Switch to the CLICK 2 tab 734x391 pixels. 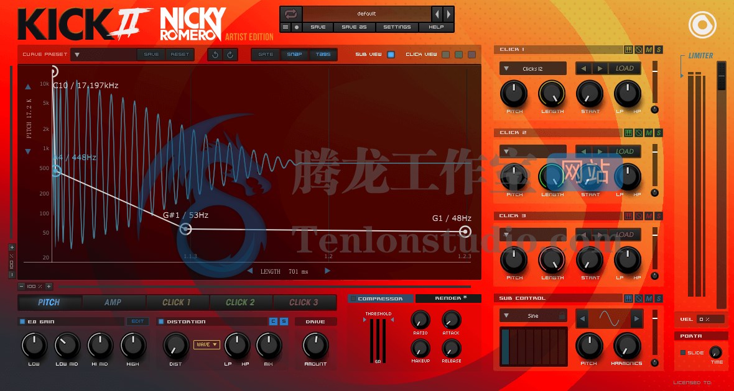point(240,302)
